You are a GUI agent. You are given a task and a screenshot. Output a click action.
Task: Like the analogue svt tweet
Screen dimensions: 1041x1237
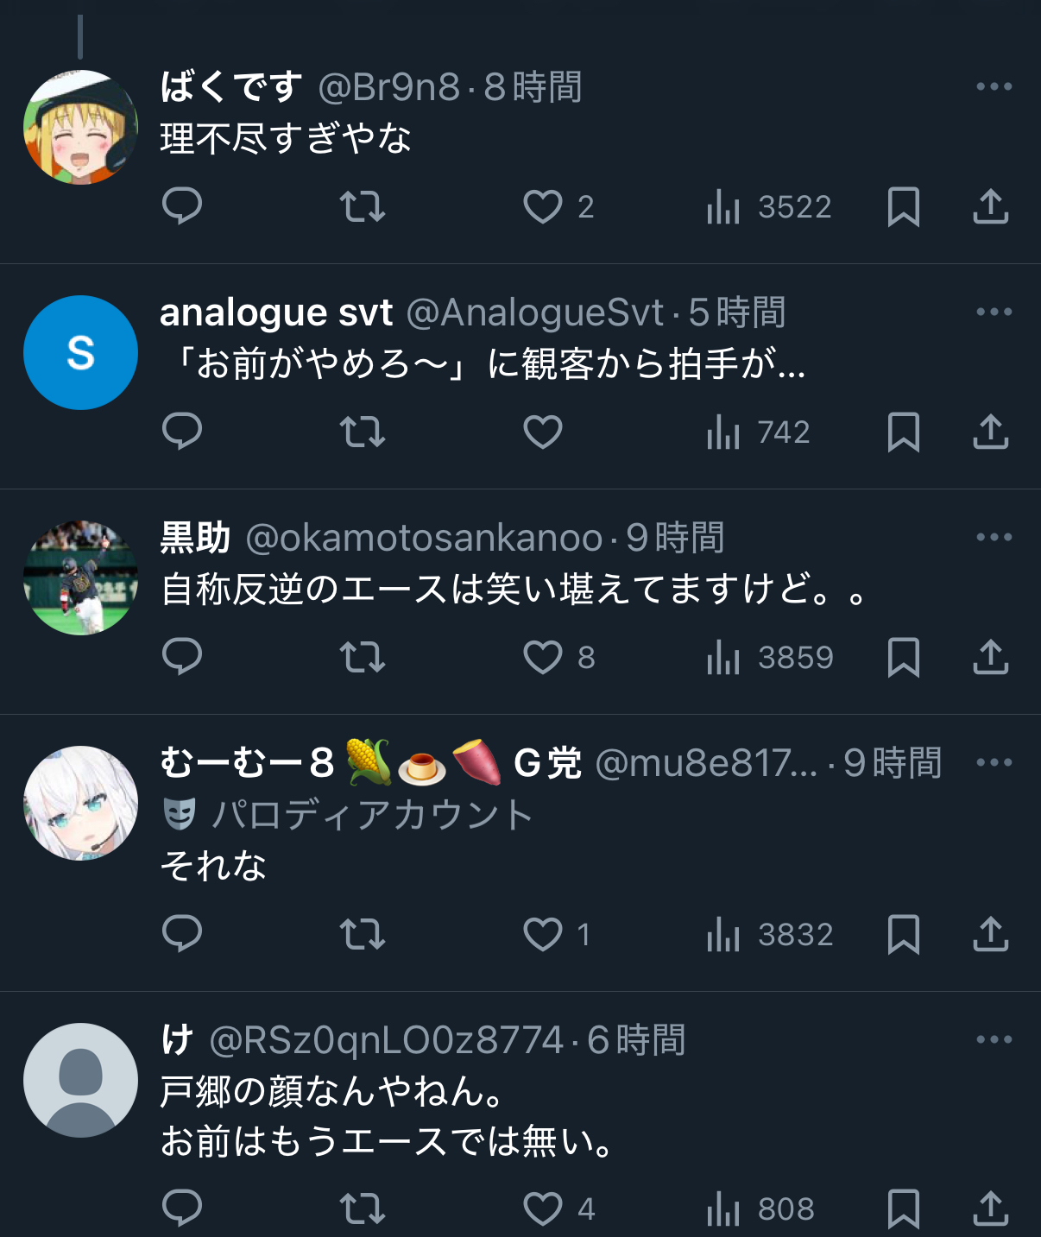[x=543, y=432]
